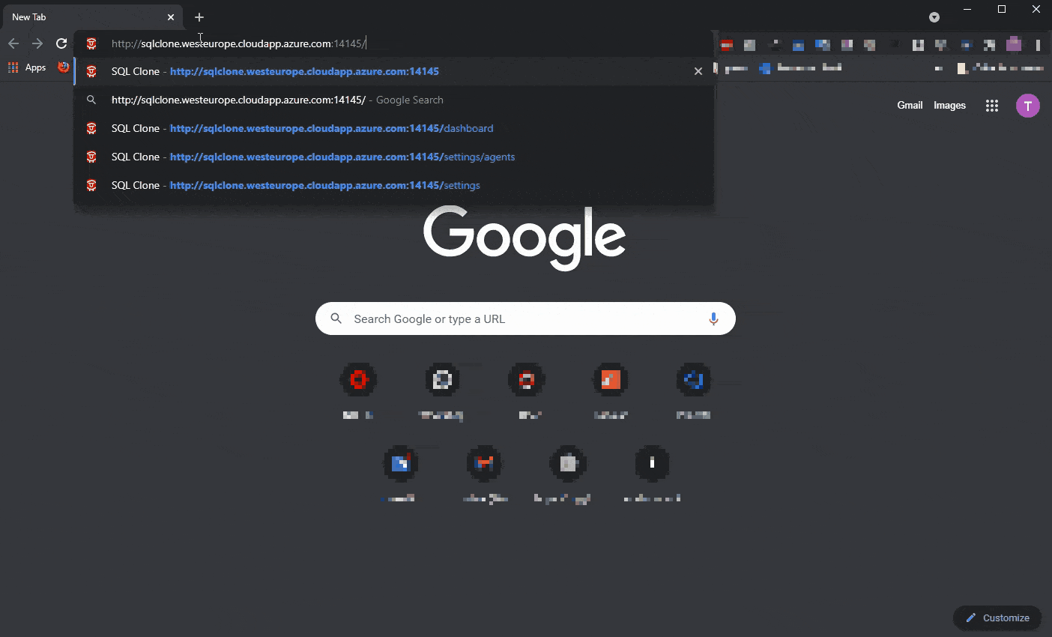This screenshot has width=1052, height=637.
Task: Select the SQL Clone suggestion ending in 14145
Action: (393, 71)
